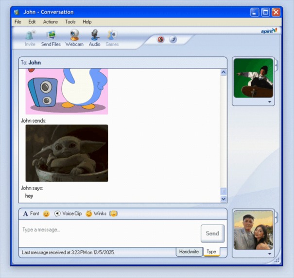
Task: Open dropdown under John's skateboarder picture
Action: (270, 102)
